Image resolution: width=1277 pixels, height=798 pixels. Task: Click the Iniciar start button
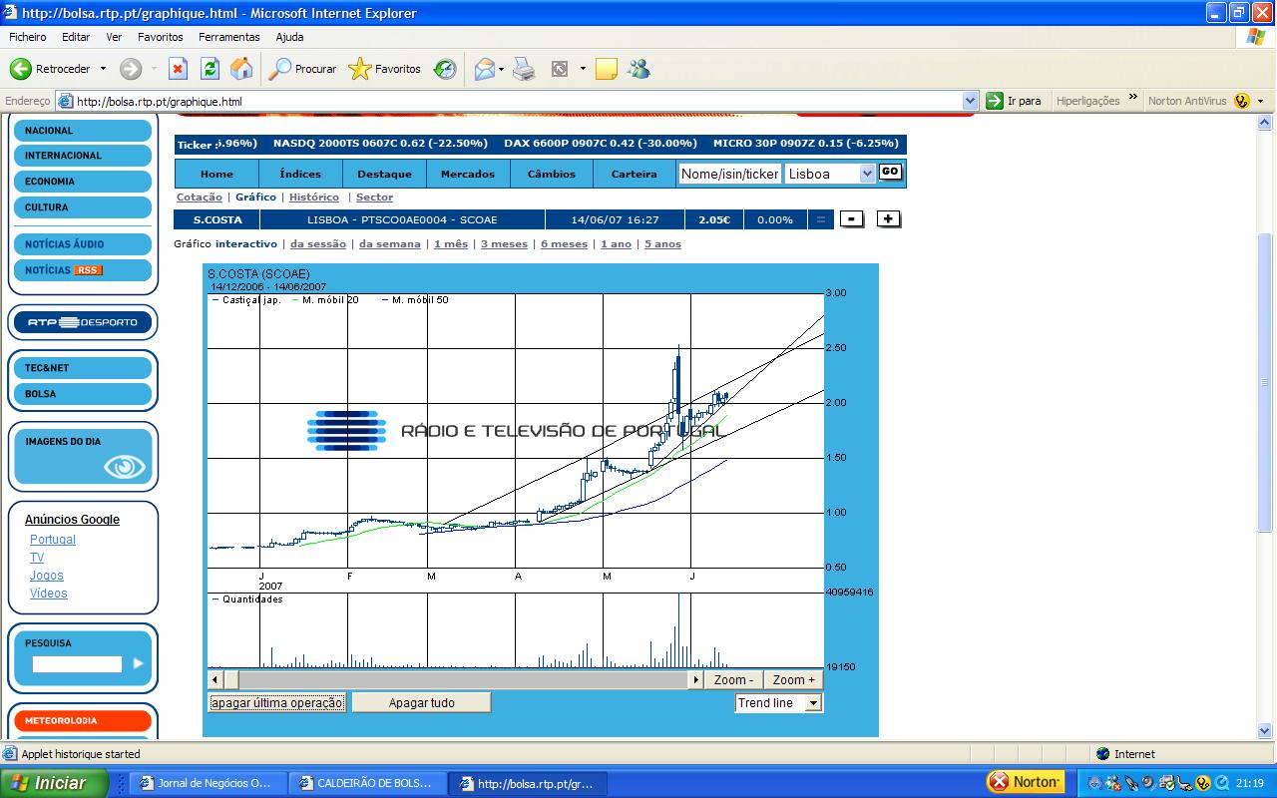pos(54,783)
